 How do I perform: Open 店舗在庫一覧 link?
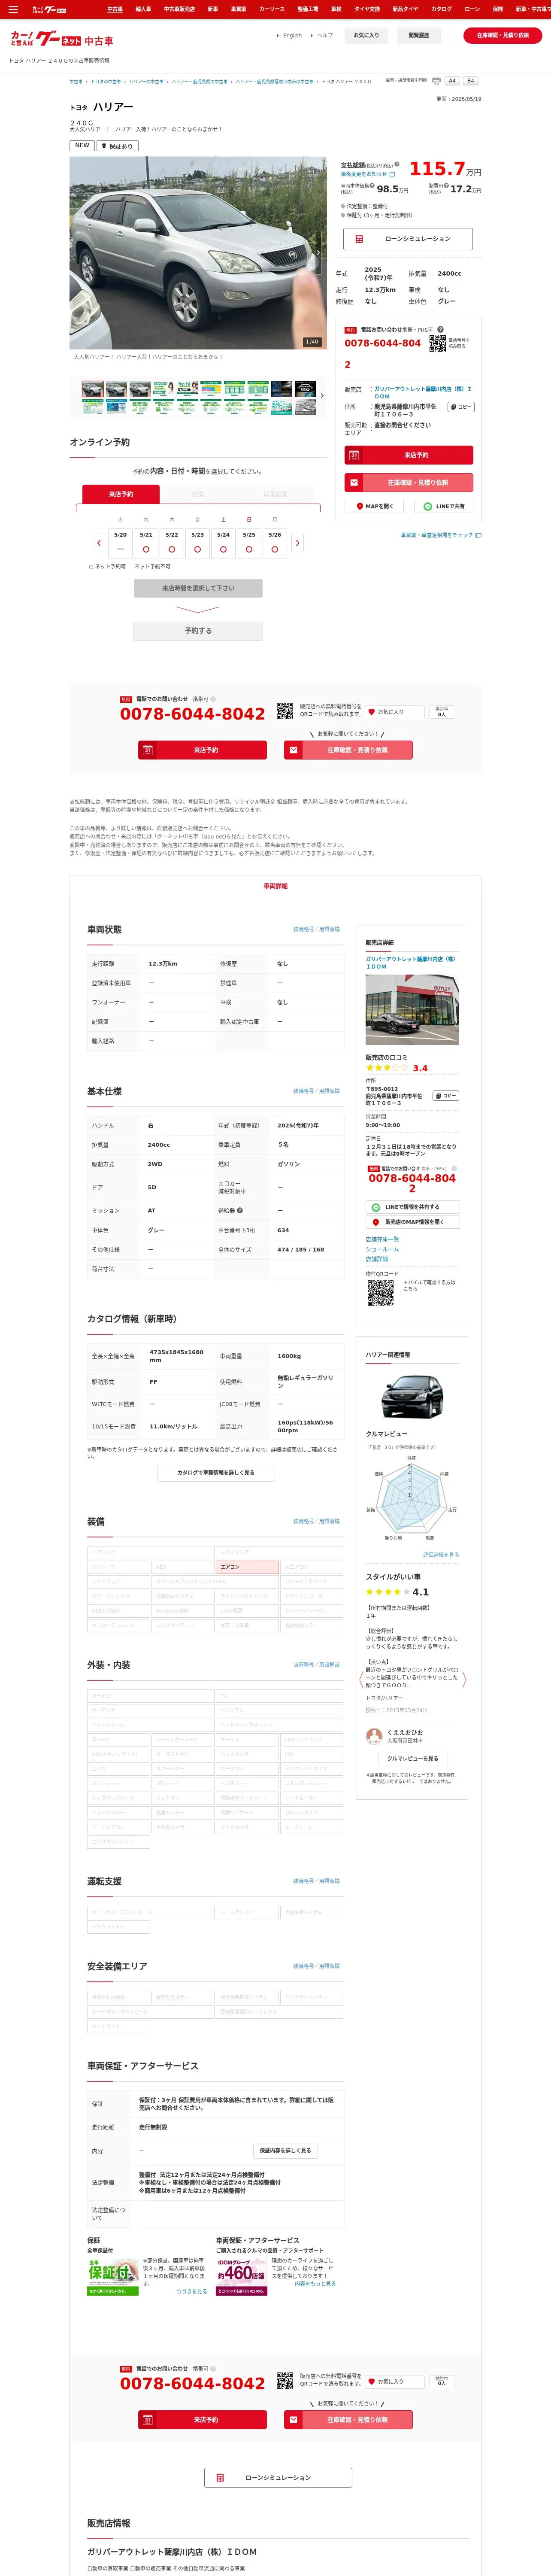click(x=381, y=1239)
